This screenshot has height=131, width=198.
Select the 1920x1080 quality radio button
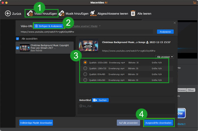coord(85,63)
